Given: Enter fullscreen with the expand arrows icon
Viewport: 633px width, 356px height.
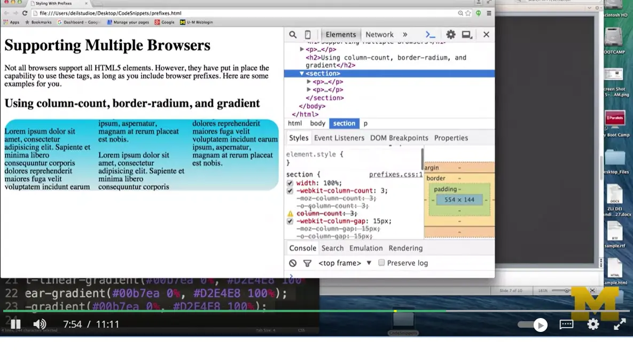Looking at the screenshot, I should 620,324.
